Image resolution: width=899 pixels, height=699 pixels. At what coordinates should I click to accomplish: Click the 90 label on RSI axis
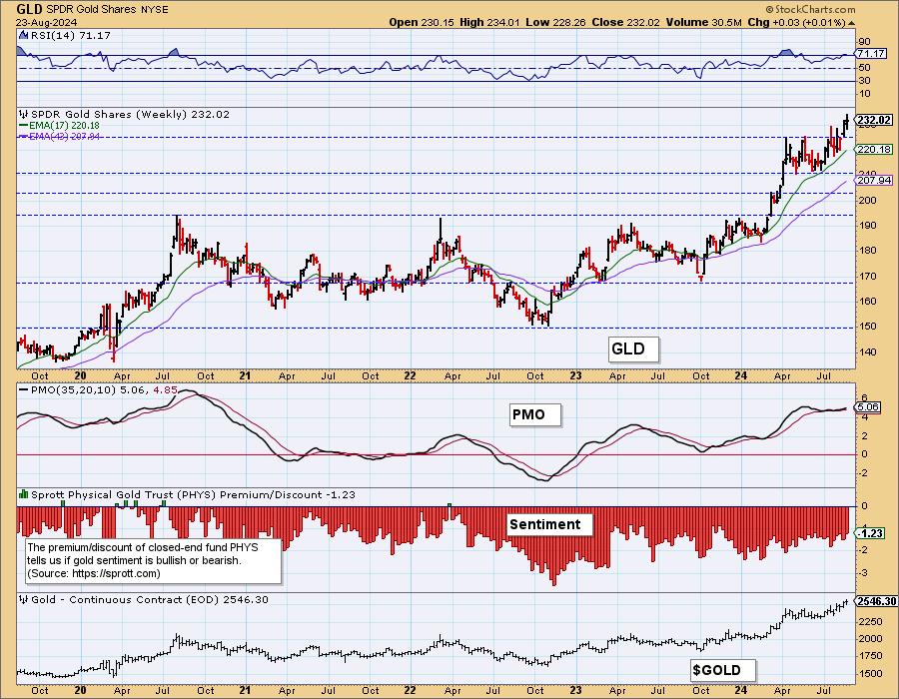(865, 41)
